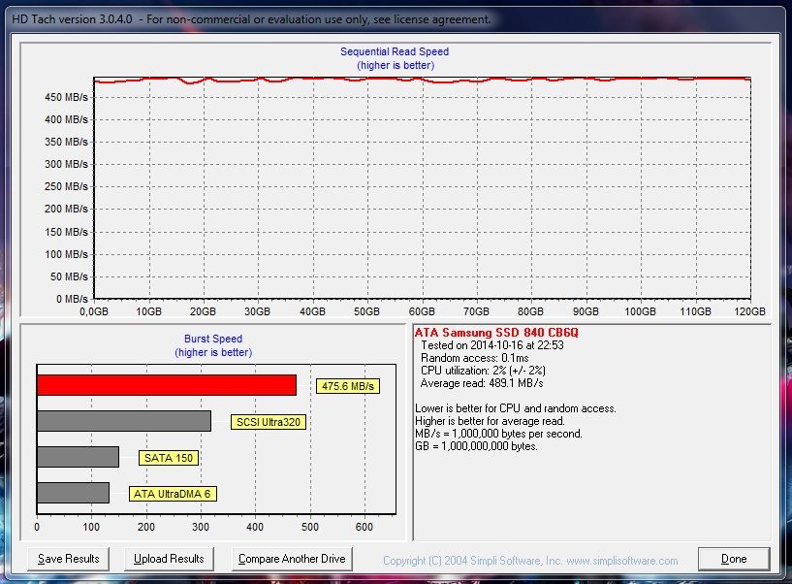Click the 90GB axis label
Screen dimensions: 792x584
pos(586,311)
